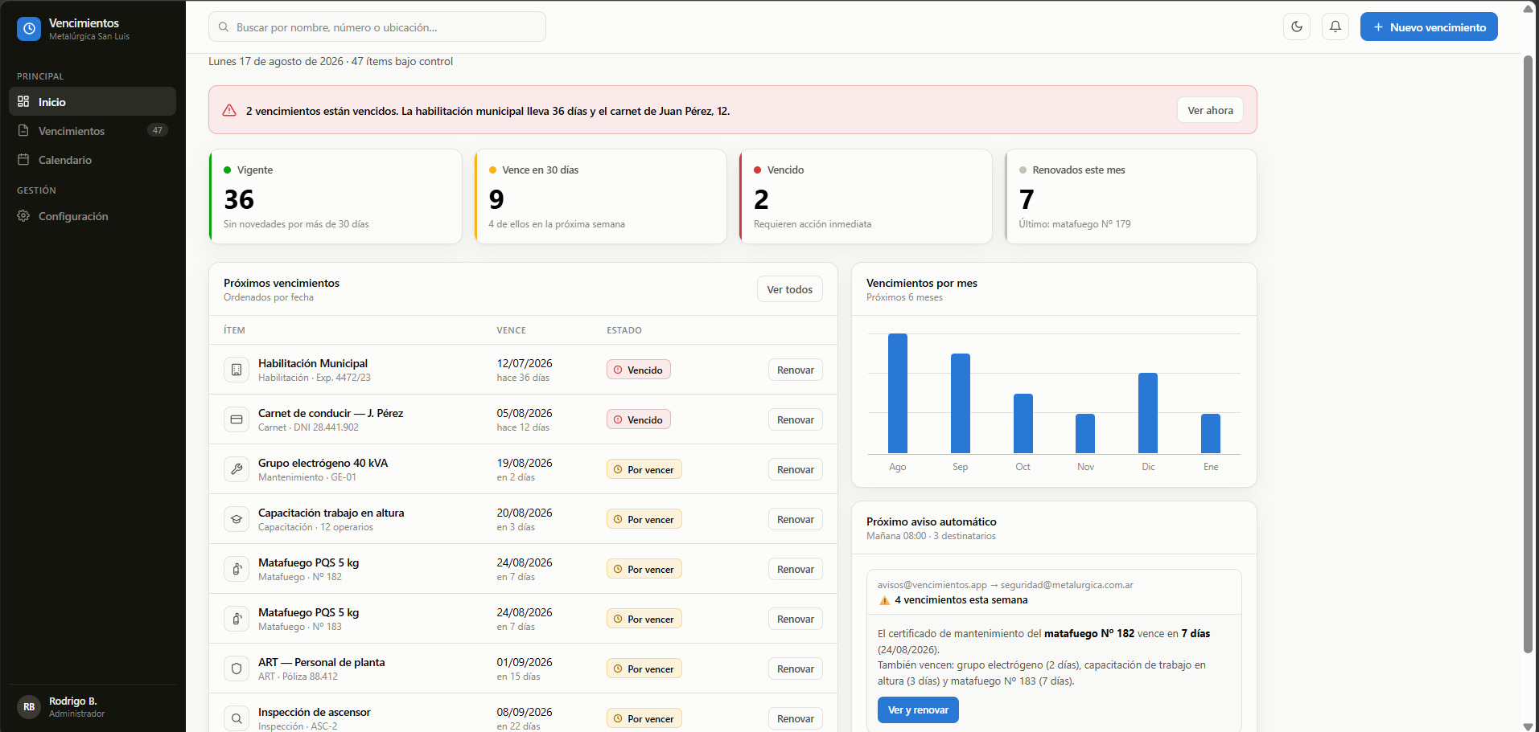
Task: Open the Vigente 36 summary card
Action: pyautogui.click(x=335, y=196)
